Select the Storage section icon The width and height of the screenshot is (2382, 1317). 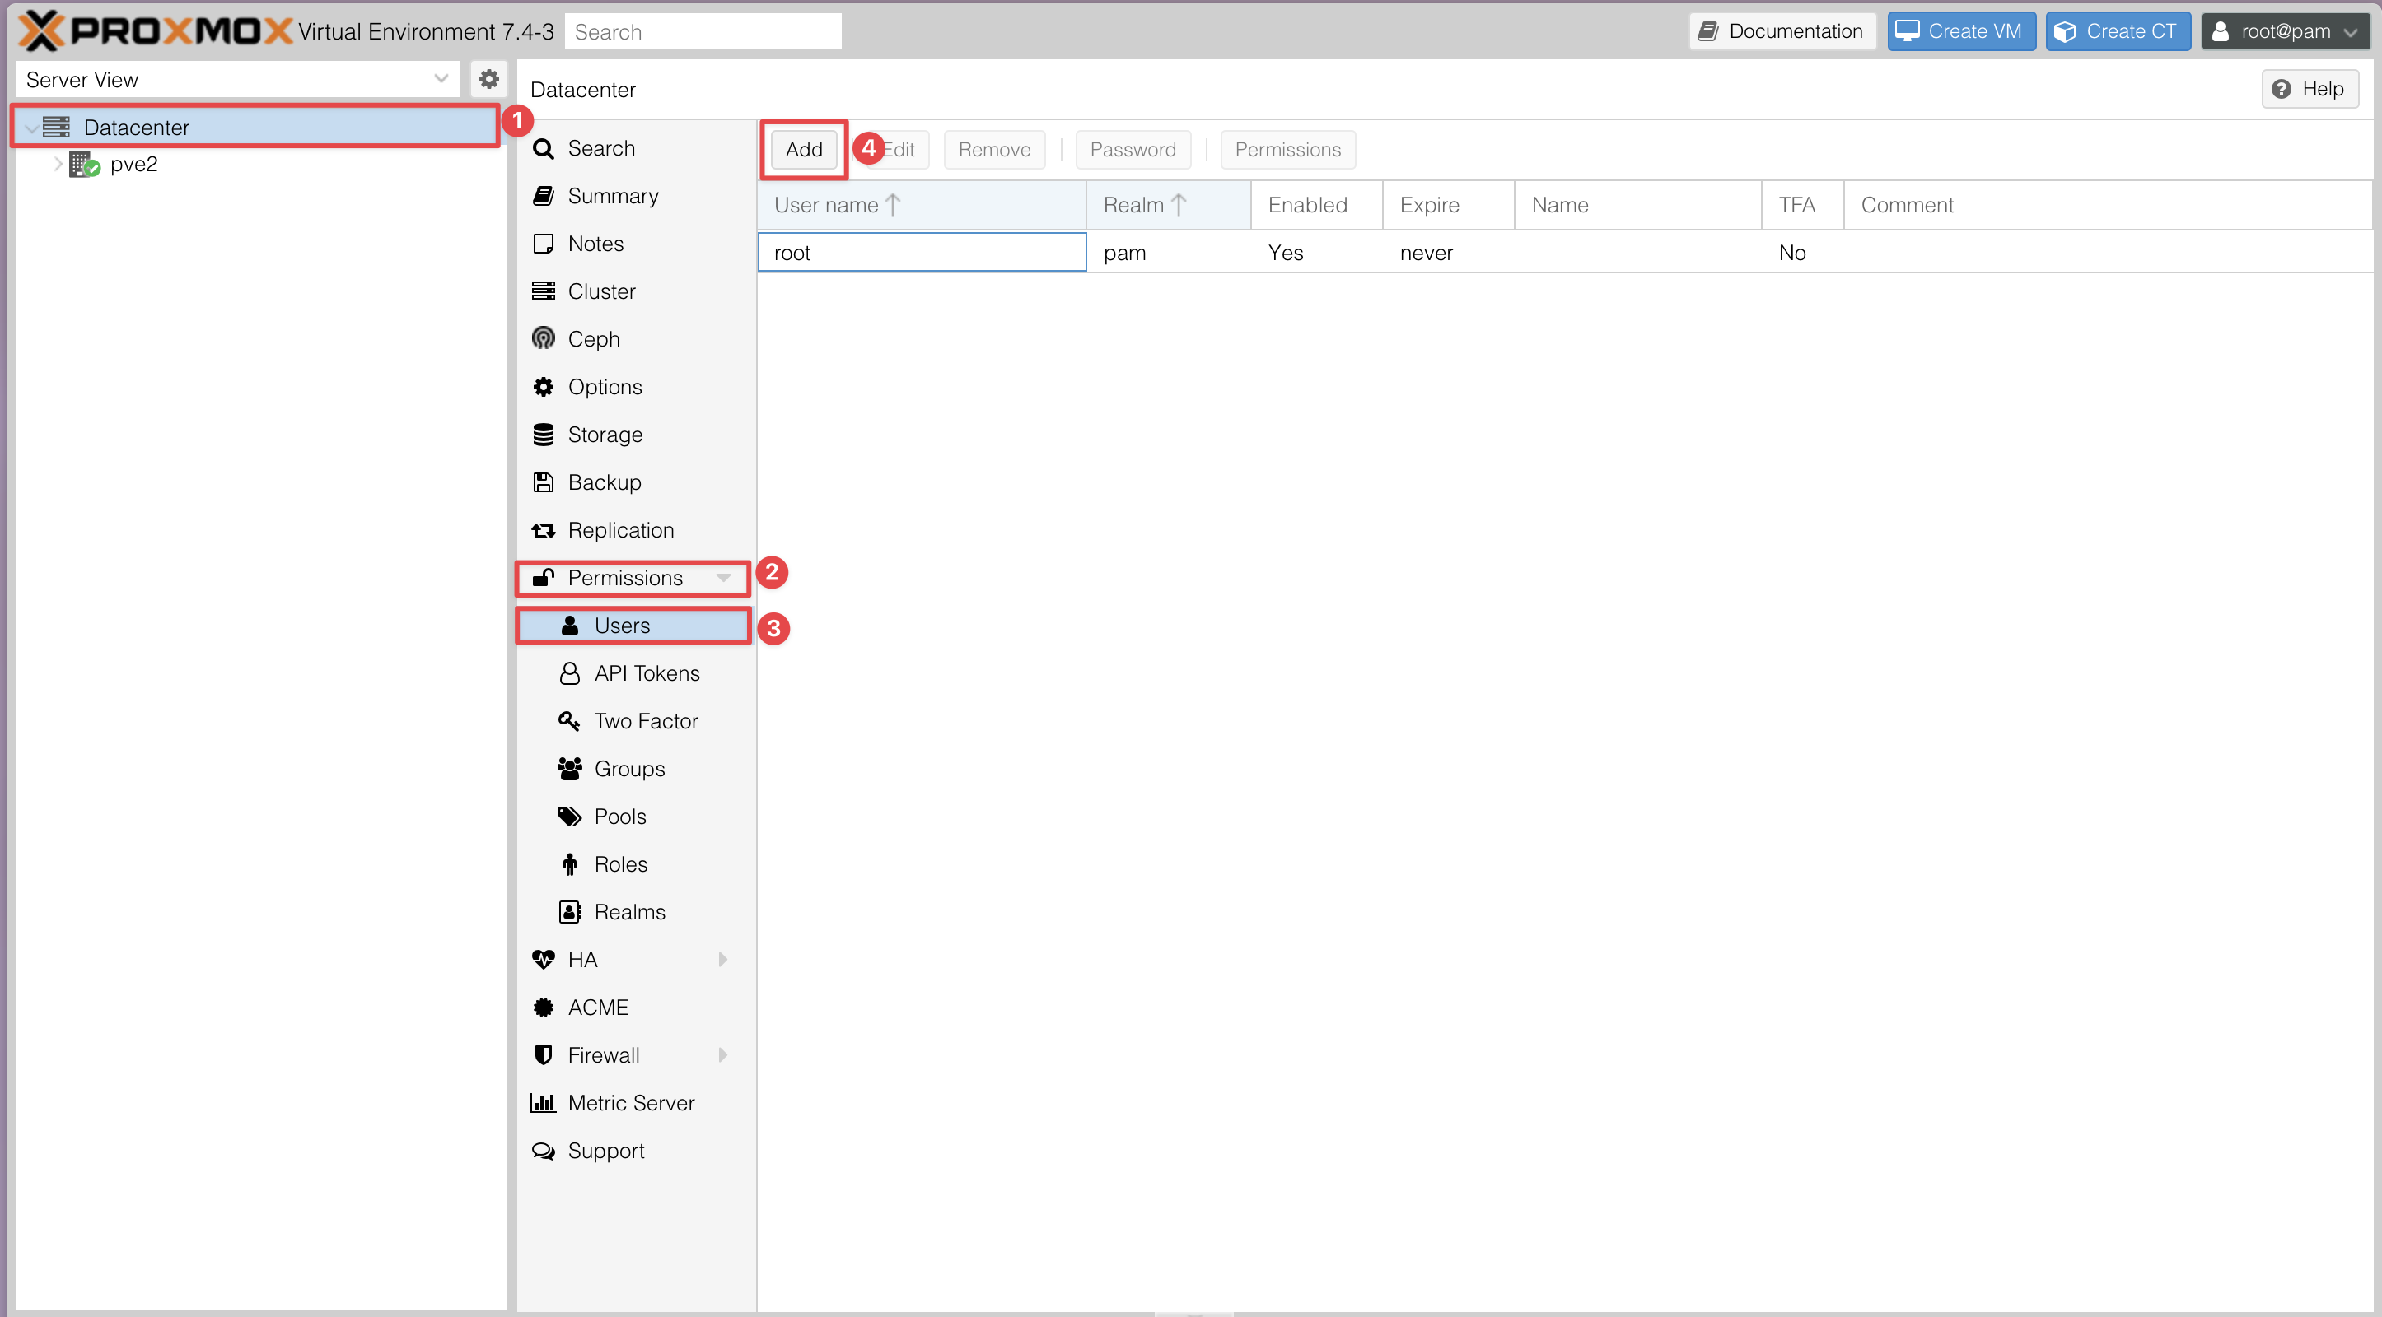544,435
